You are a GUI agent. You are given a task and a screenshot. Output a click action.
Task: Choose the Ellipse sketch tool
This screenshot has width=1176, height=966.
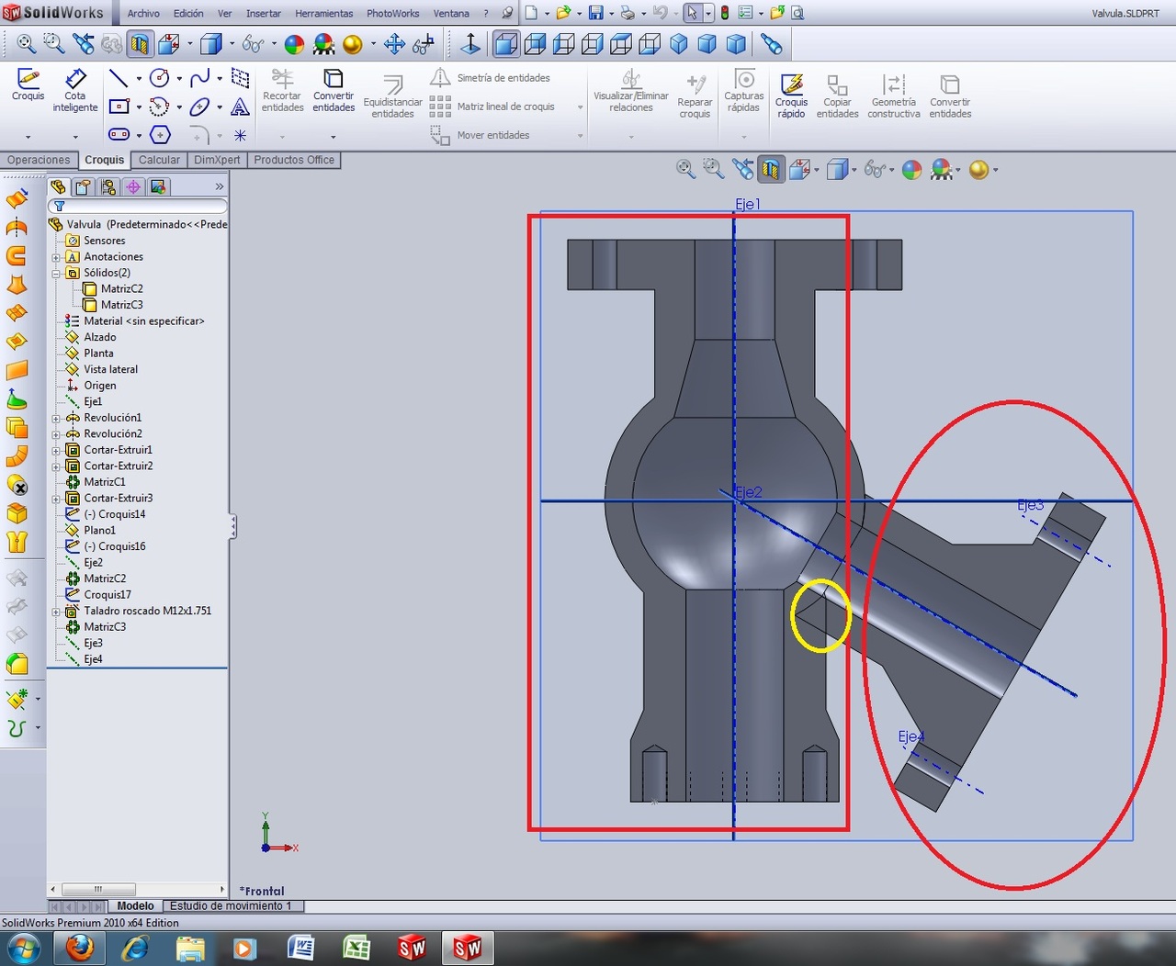tap(199, 107)
